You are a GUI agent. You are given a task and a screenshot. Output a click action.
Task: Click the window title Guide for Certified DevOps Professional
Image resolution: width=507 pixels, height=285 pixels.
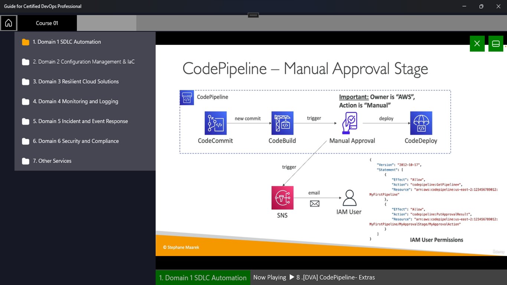point(43,6)
